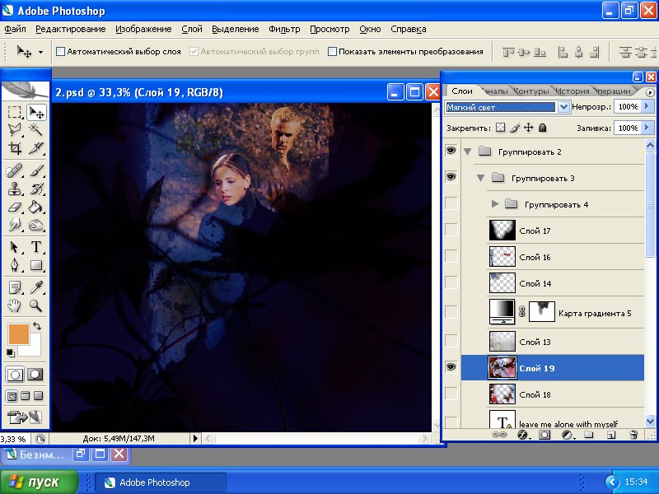Screen dimensions: 659x494
Task: Click the orange foreground color swatch
Action: (18, 333)
